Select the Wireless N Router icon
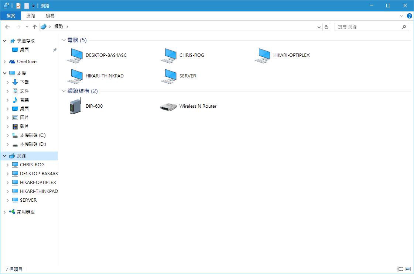The image size is (414, 274). (x=168, y=107)
